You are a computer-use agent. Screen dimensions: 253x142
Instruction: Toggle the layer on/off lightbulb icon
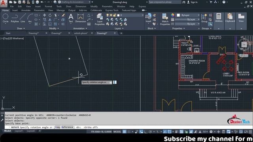coord(108,15)
